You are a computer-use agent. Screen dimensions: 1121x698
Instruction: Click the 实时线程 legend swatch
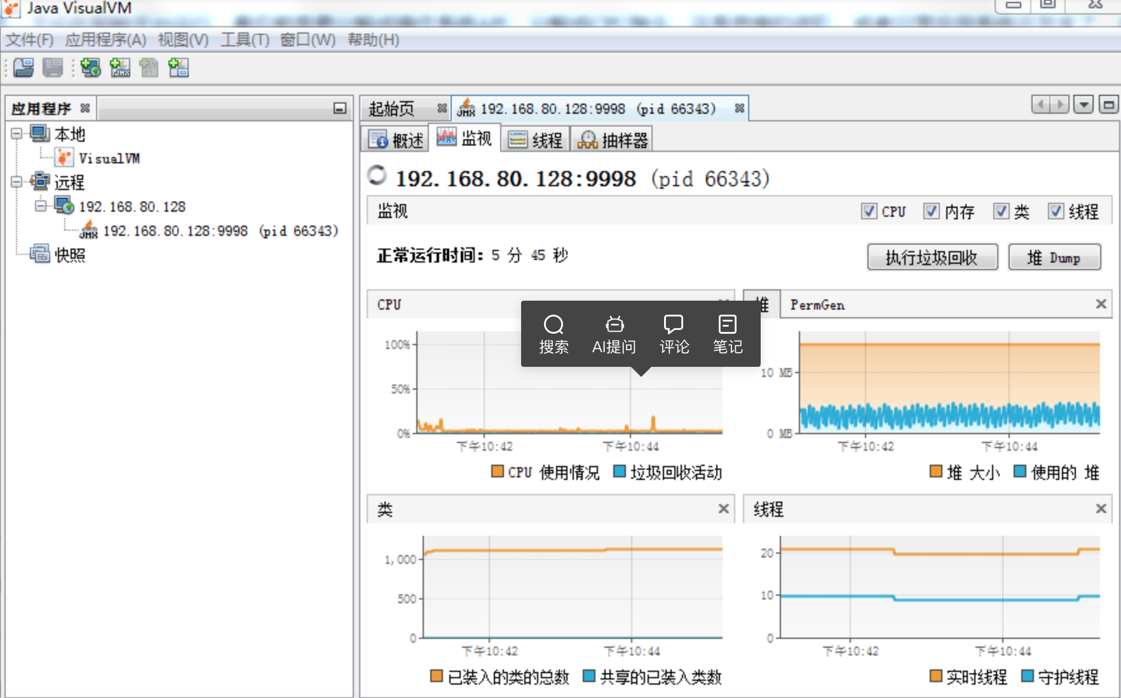click(935, 676)
